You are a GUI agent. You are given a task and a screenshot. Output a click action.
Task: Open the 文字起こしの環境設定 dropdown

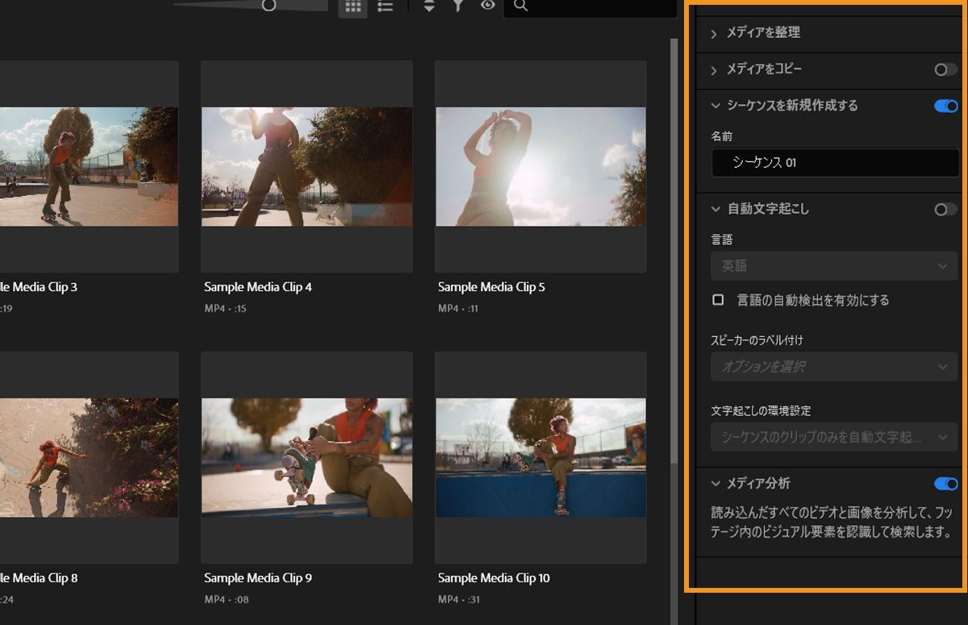(x=833, y=437)
